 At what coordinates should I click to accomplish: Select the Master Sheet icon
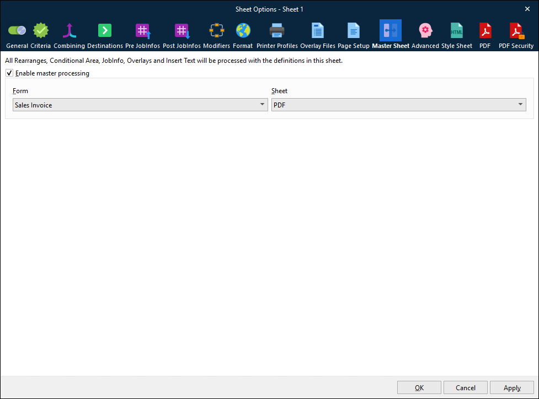pos(391,30)
